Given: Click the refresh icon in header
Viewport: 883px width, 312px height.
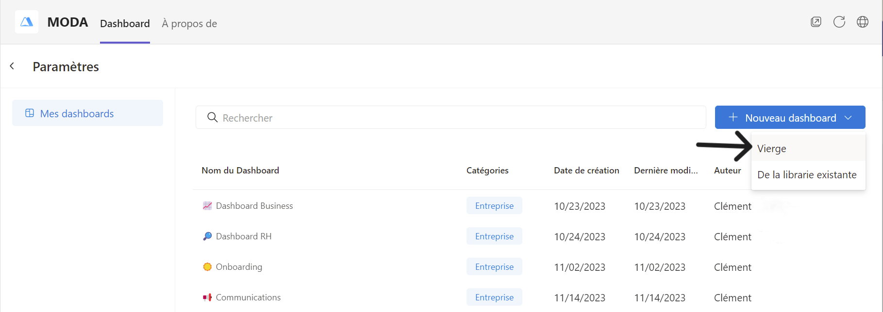Looking at the screenshot, I should [x=839, y=22].
